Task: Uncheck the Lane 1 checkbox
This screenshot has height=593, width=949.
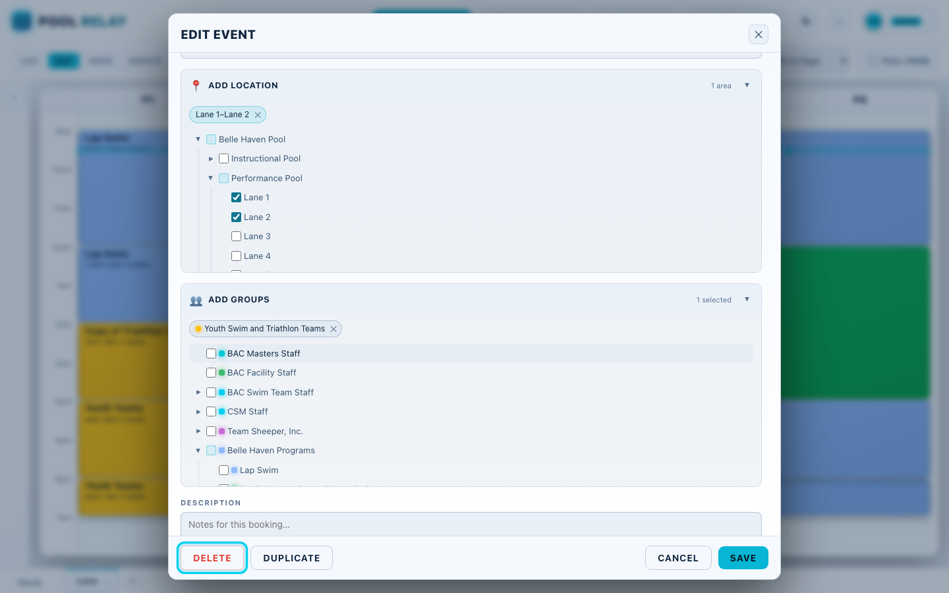Action: point(237,198)
